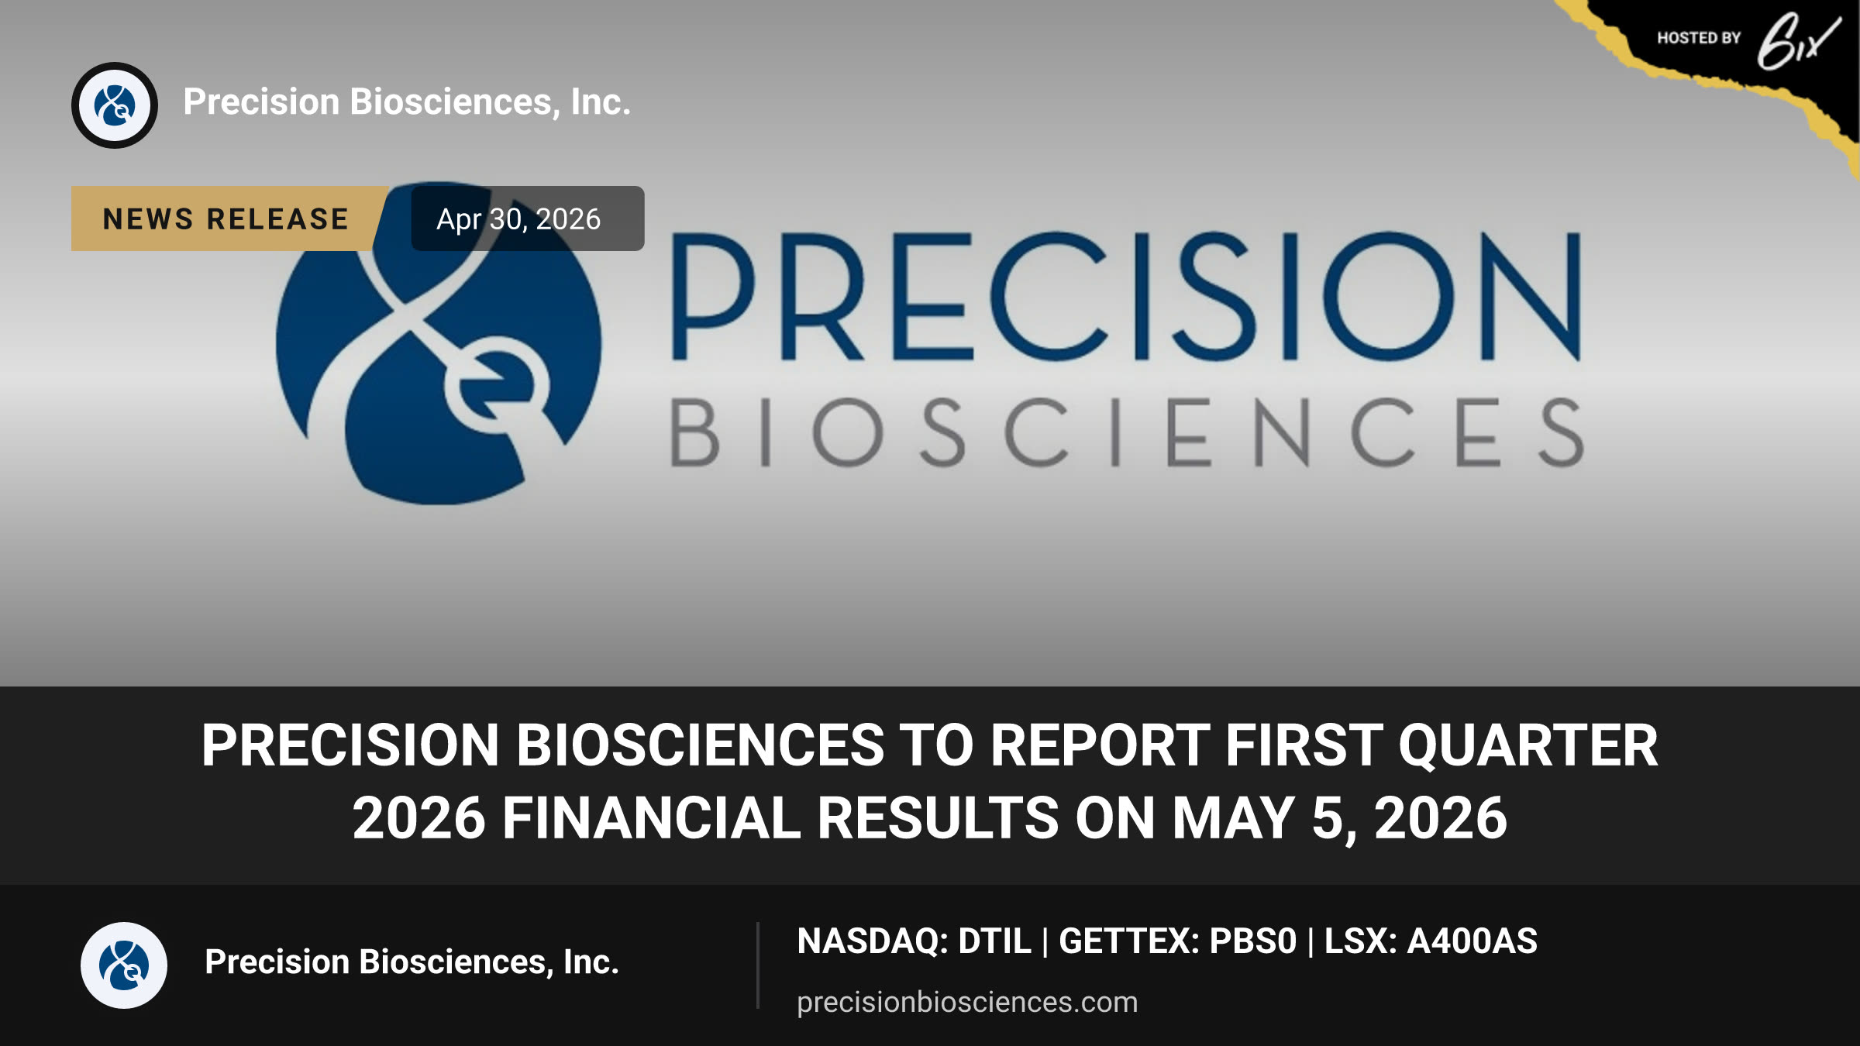Viewport: 1860px width, 1046px height.
Task: Click the LSX: A400AS ticker text
Action: click(1431, 941)
